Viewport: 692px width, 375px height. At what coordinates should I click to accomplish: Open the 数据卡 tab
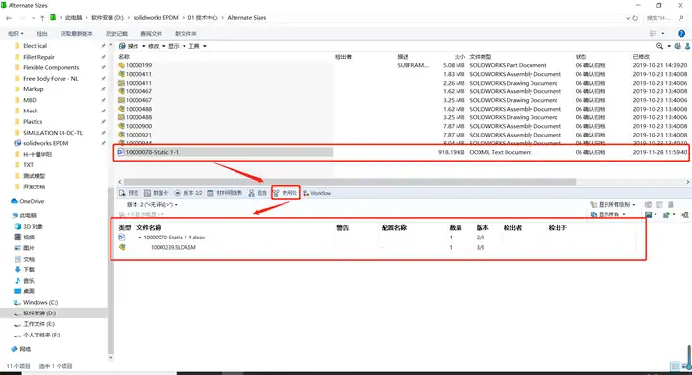[x=157, y=193]
